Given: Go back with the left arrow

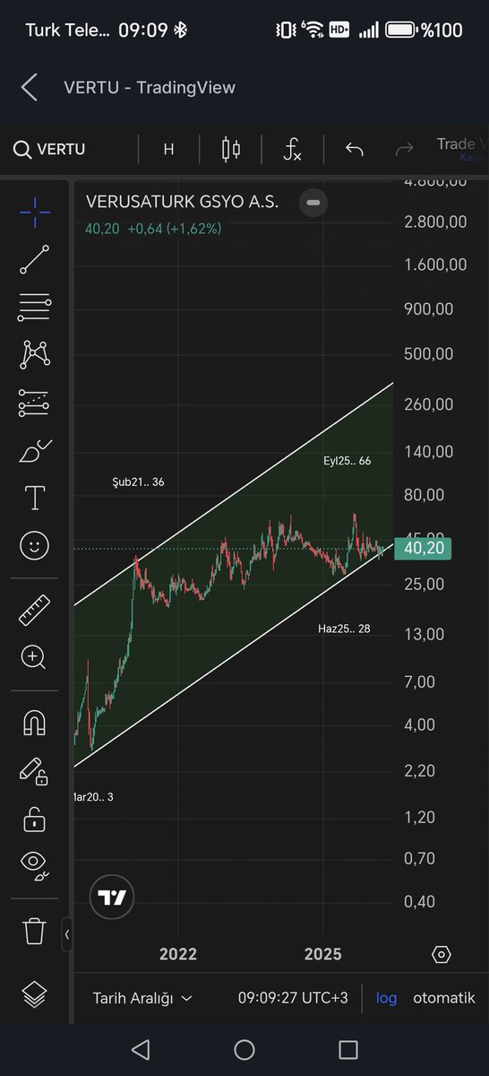Looking at the screenshot, I should coord(30,87).
